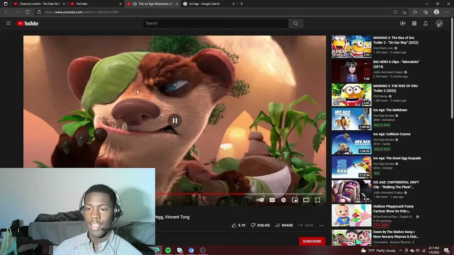Close the Ice Age Google Search tab
The width and height of the screenshot is (454, 255).
(233, 4)
